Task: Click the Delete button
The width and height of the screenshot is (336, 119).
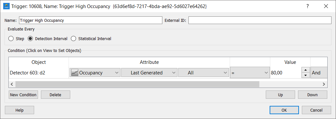Action: 55,95
